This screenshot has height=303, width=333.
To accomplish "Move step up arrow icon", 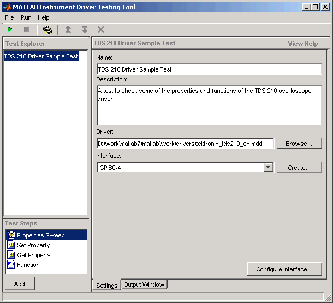I will click(x=68, y=29).
